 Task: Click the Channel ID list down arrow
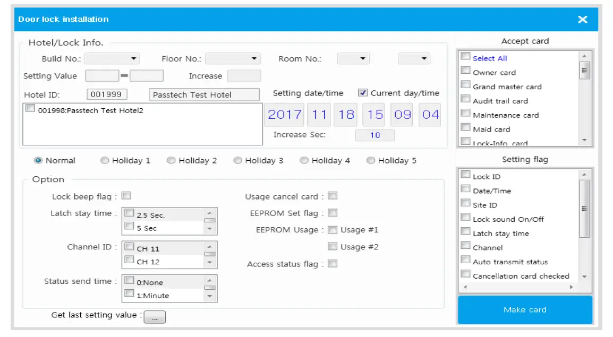tap(209, 262)
